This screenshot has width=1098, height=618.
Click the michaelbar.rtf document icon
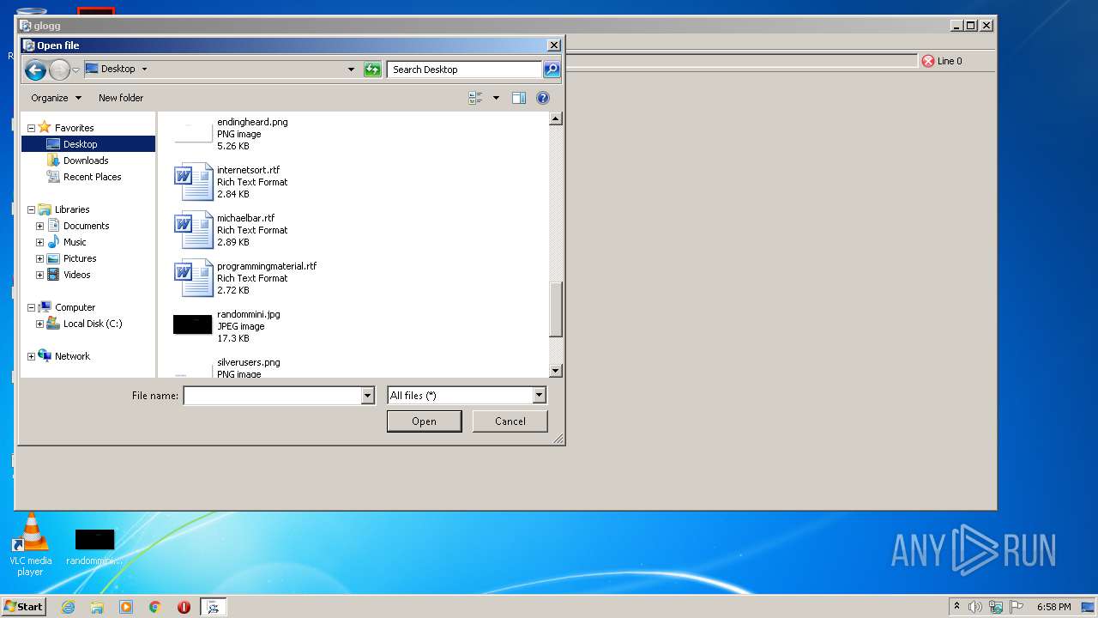point(193,229)
